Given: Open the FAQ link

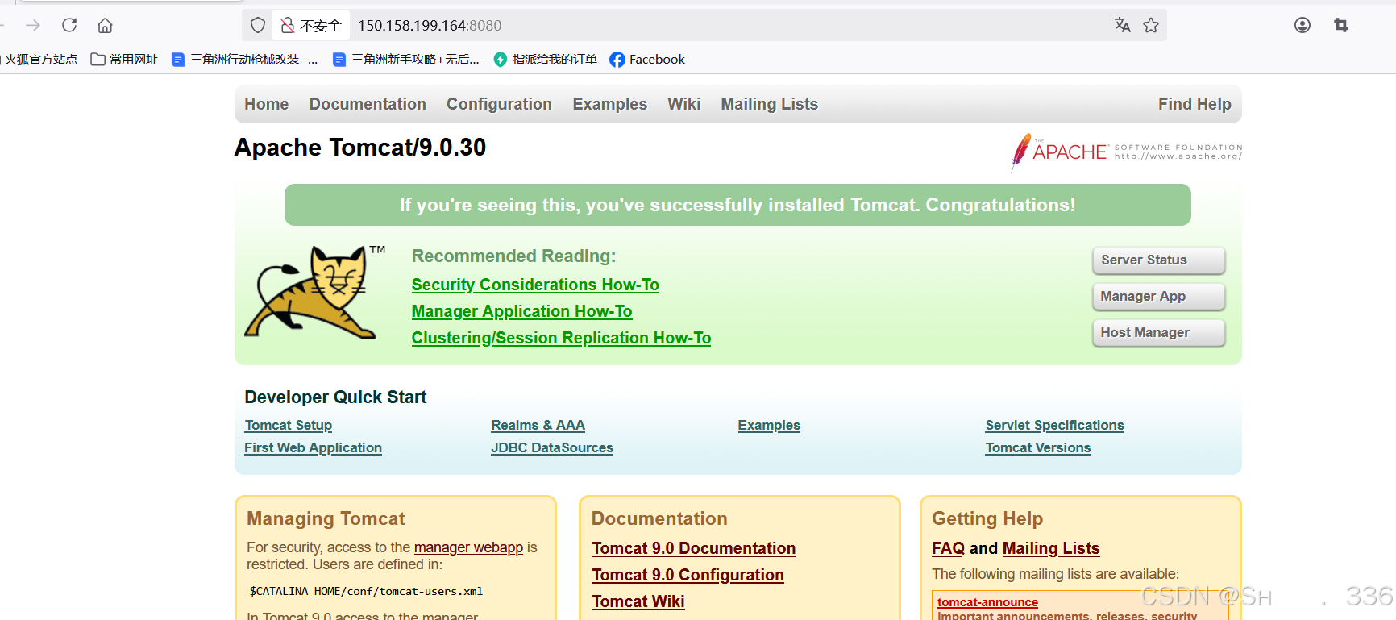Looking at the screenshot, I should [948, 548].
